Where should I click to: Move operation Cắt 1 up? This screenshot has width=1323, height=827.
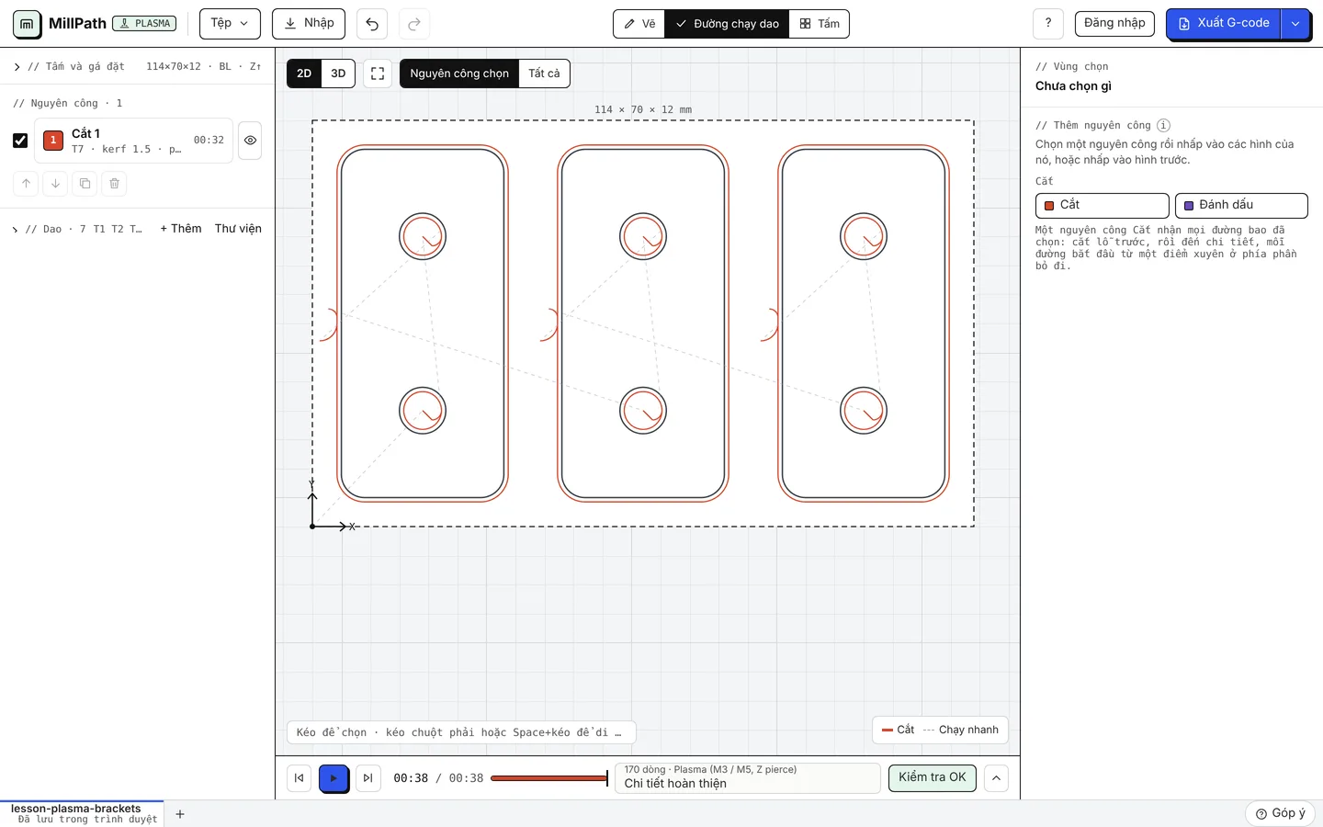(x=26, y=184)
